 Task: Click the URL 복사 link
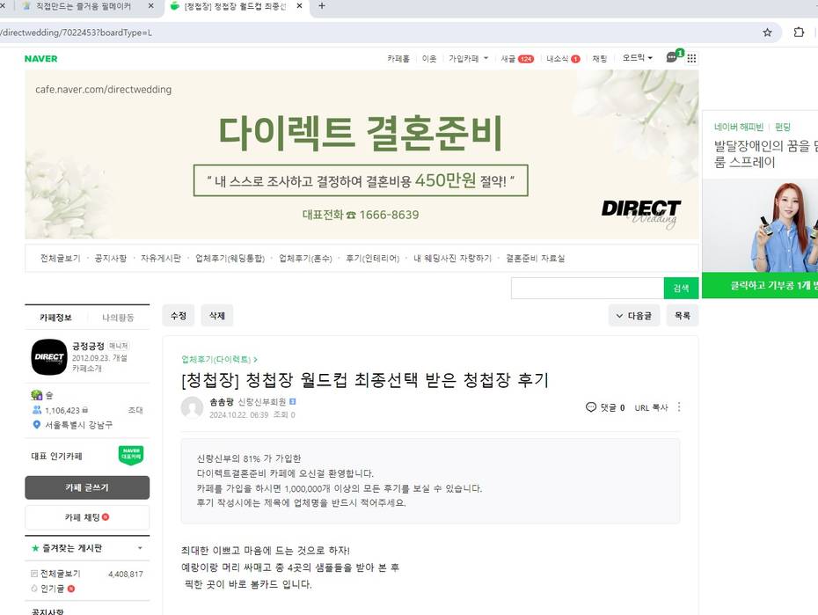[651, 407]
